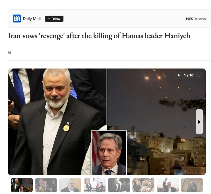Image resolution: width=211 pixels, height=194 pixels.
Task: Advance to the next gallery image
Action: pos(199,122)
